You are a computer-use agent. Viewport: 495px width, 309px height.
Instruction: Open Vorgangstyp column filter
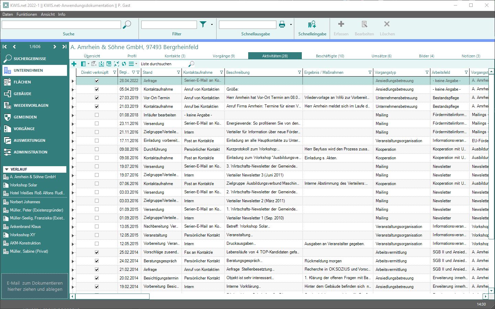point(427,72)
